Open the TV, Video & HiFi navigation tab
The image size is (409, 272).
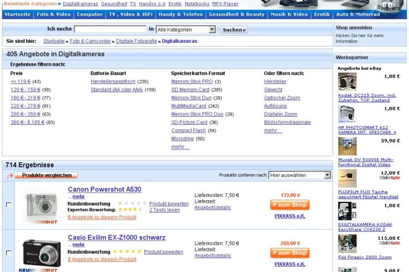pyautogui.click(x=130, y=14)
